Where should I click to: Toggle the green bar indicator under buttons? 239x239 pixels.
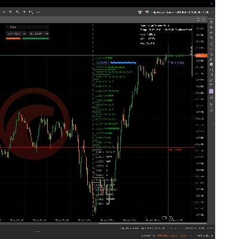36,39
